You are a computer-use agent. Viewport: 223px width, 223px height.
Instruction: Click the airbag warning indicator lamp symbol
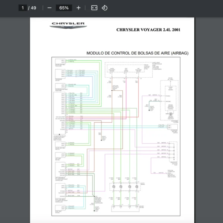[x=171, y=113]
